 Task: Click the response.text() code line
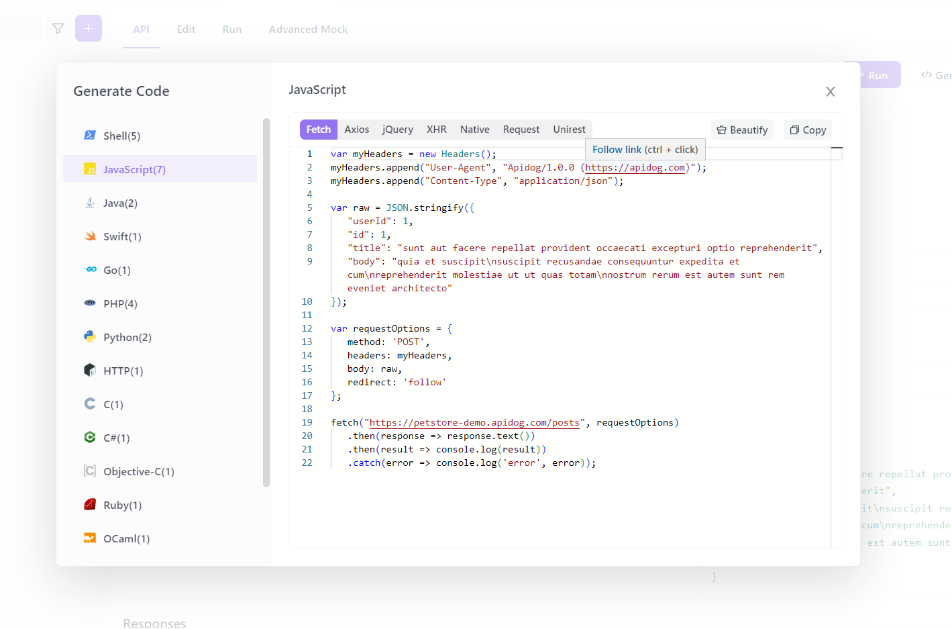click(441, 436)
